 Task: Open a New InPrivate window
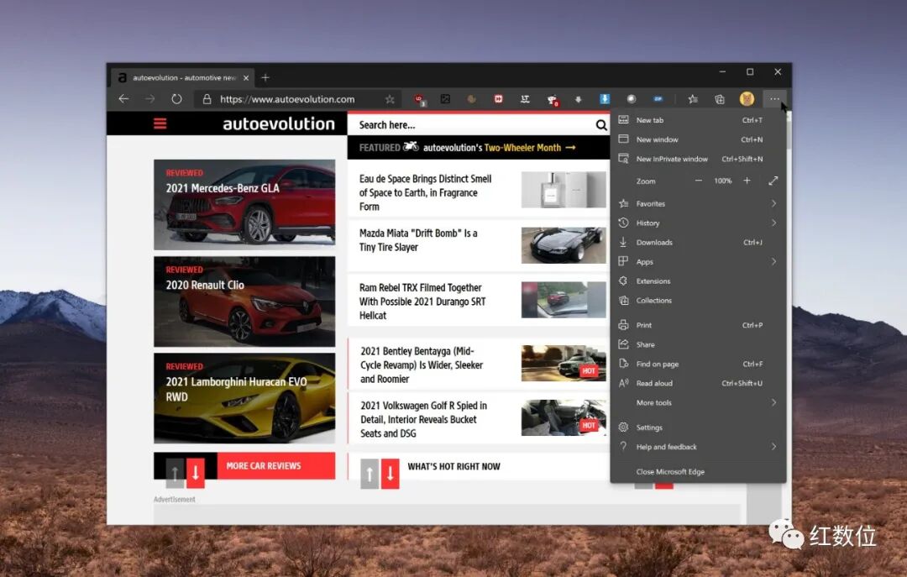coord(698,159)
